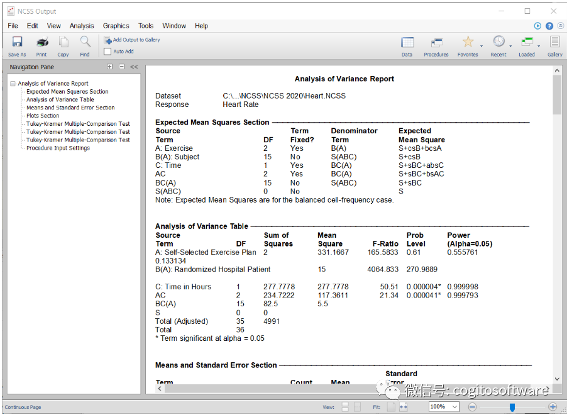The image size is (567, 417).
Task: Click the continuous page view icon
Action: (345, 407)
